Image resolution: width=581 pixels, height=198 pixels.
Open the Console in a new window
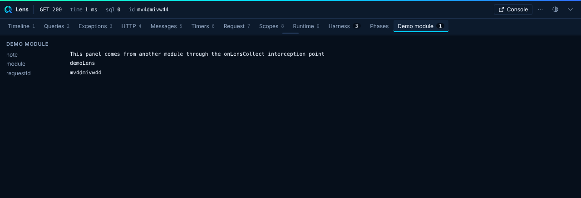click(x=513, y=10)
